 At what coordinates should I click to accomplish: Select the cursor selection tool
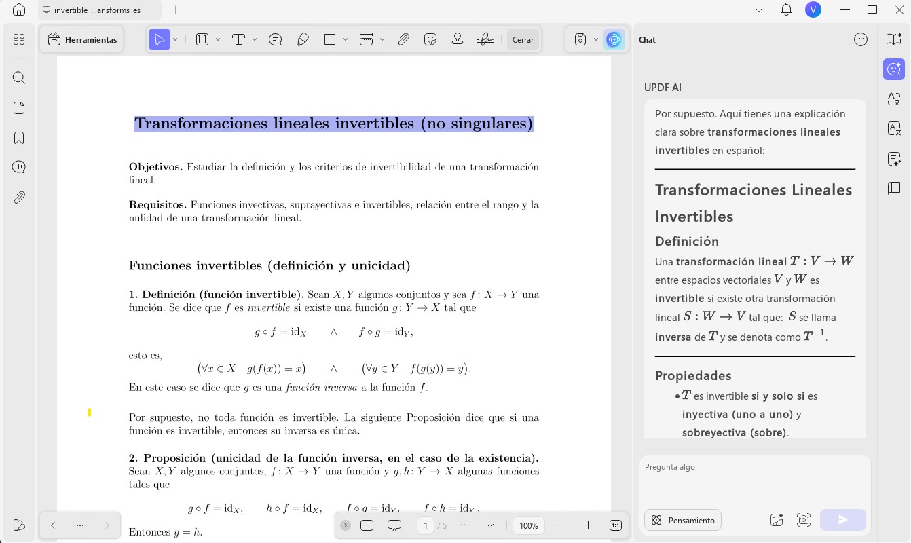[160, 39]
